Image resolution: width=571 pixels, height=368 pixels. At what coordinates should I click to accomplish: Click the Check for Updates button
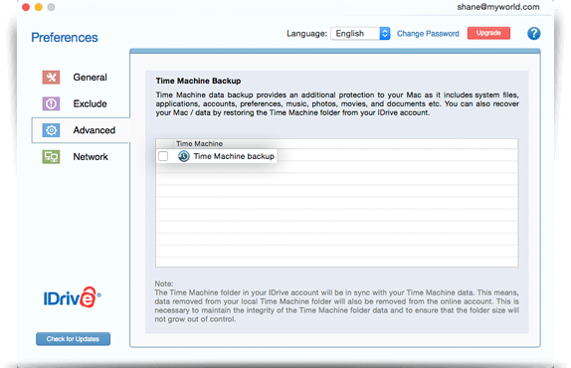(73, 339)
